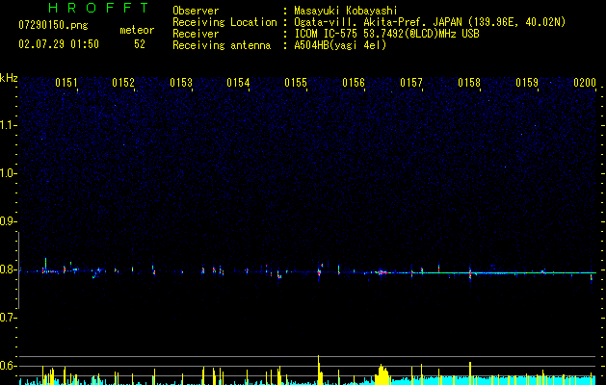
Task: Select the A504HB(yagi 4el) antenna text
Action: [x=340, y=45]
